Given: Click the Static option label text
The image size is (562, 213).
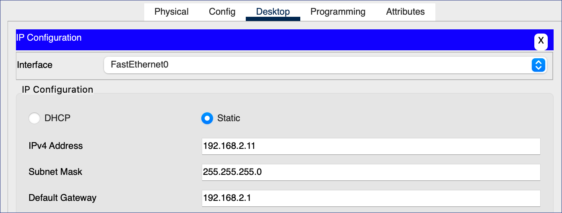Looking at the screenshot, I should pos(229,118).
